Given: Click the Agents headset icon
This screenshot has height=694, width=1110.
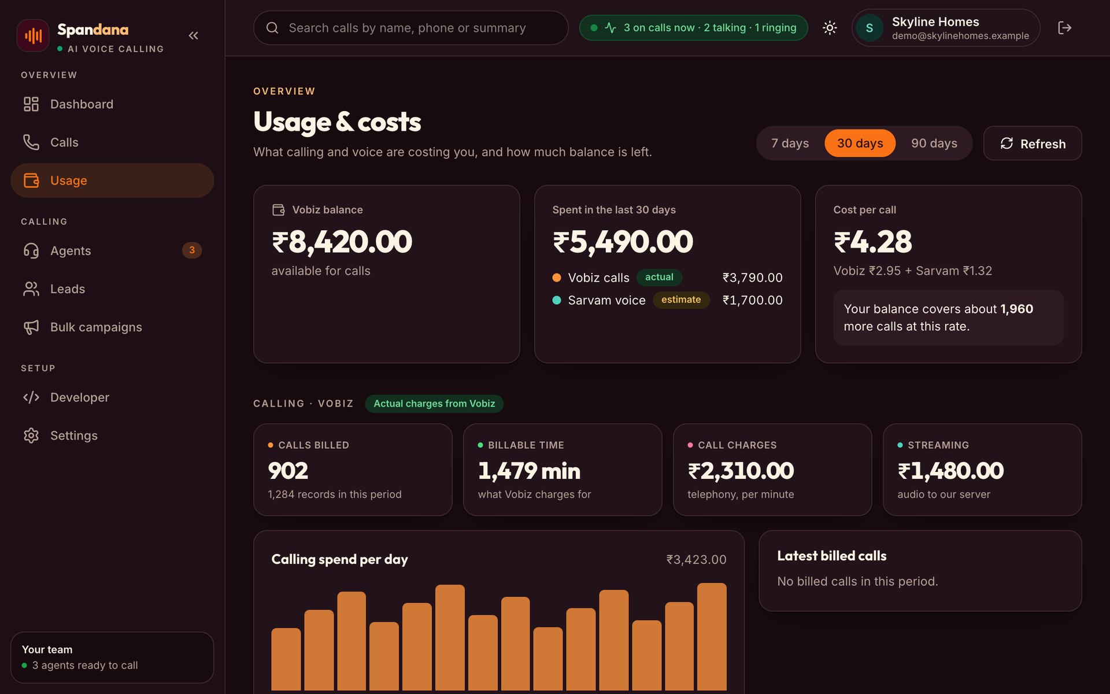Looking at the screenshot, I should click(x=31, y=250).
